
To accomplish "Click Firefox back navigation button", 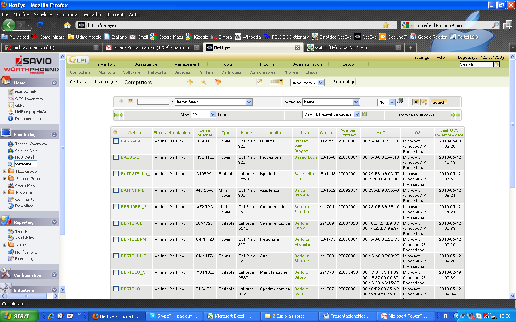I will tap(8, 25).
